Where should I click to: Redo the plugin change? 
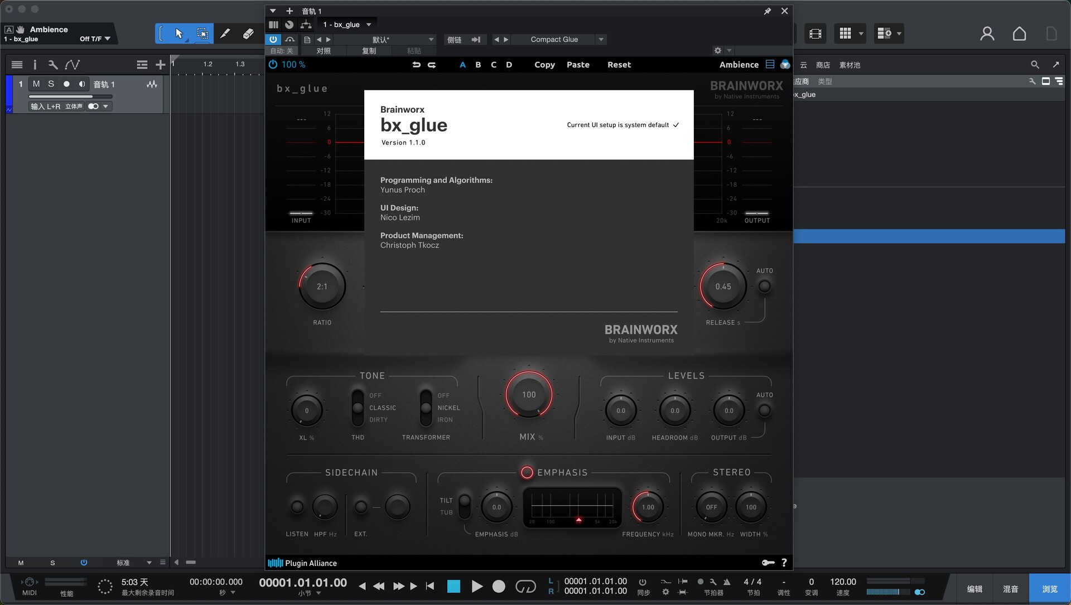point(432,65)
